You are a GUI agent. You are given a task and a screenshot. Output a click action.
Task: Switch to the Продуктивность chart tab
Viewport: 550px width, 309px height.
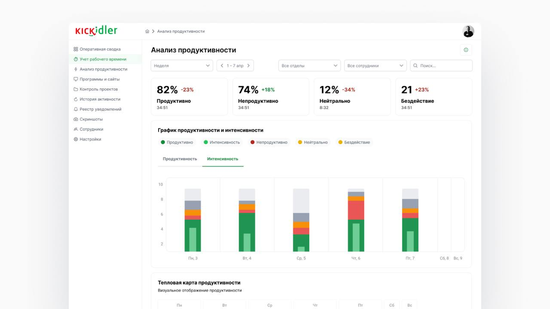pyautogui.click(x=180, y=159)
